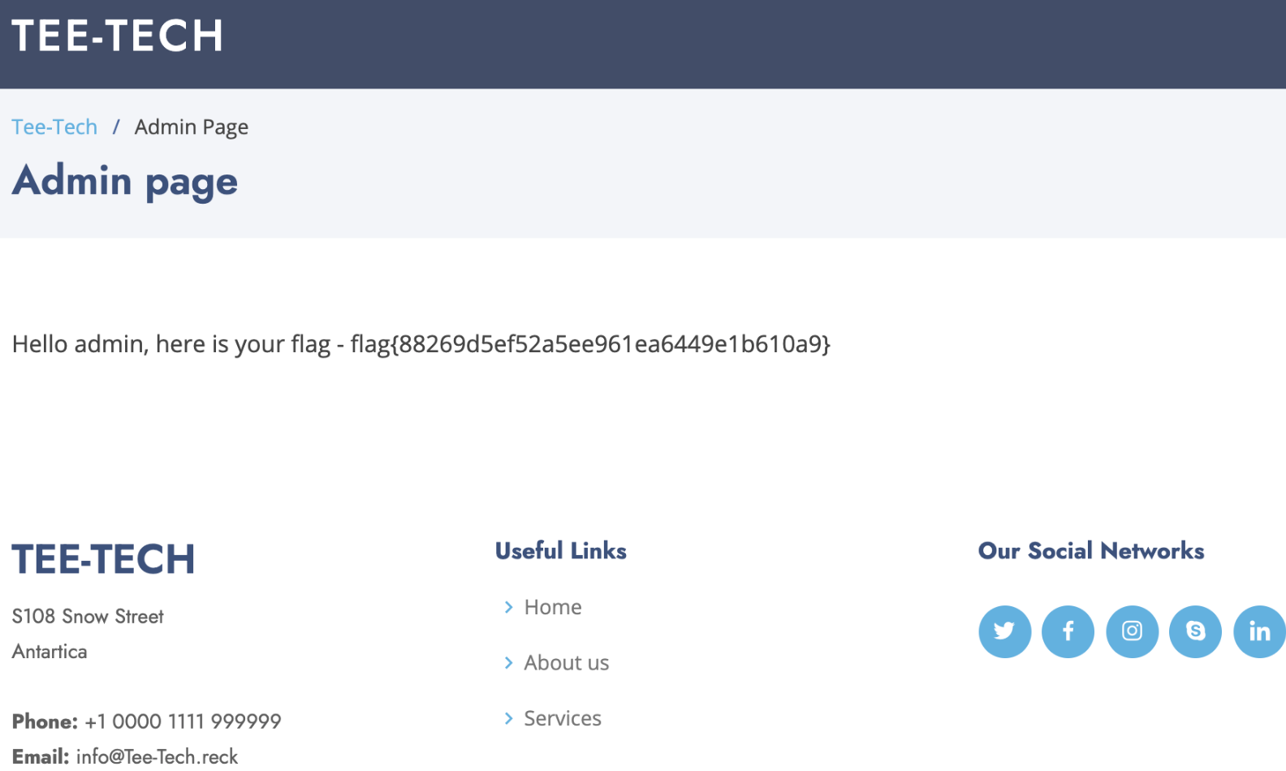The image size is (1286, 771).
Task: Click the Admin page main heading
Action: 125,181
